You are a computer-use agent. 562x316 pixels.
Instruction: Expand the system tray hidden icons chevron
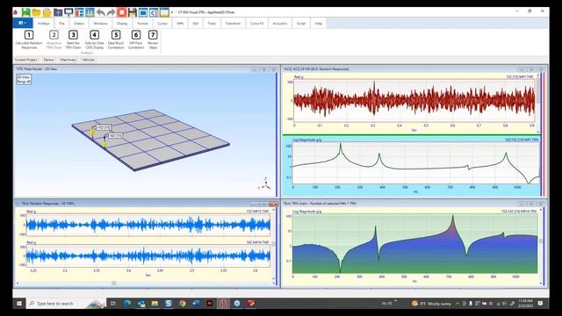pyautogui.click(x=458, y=304)
